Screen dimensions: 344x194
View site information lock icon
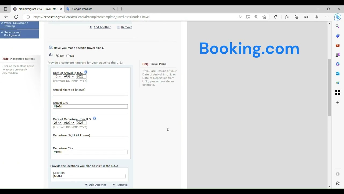[x=28, y=17]
